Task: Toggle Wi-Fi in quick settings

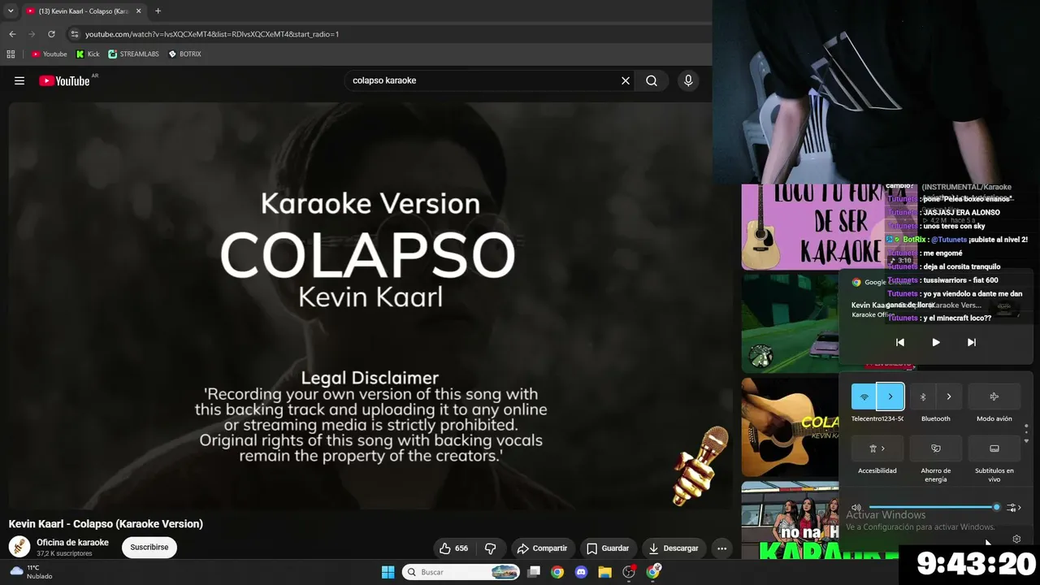Action: [864, 396]
